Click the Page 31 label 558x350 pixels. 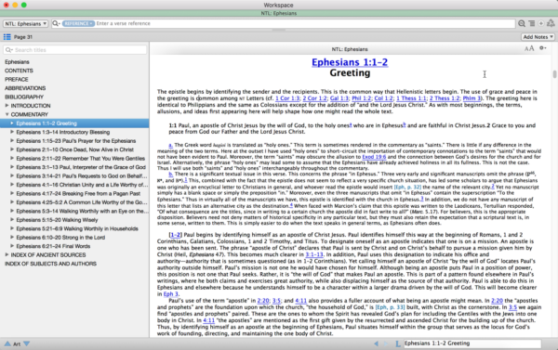point(23,37)
